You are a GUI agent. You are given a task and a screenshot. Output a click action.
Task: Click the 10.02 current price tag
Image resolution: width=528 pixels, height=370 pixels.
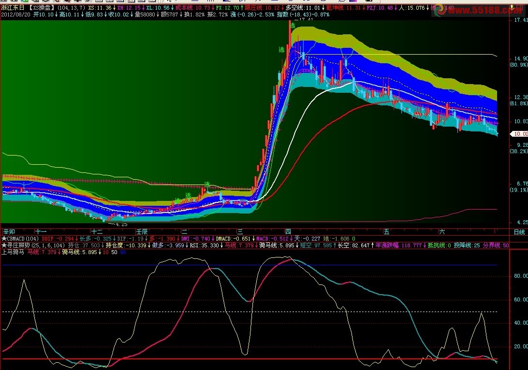(520, 134)
